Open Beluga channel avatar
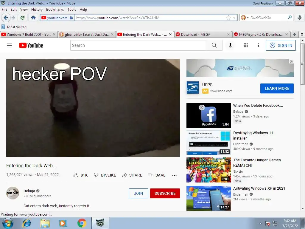This screenshot has height=229, width=305. click(13, 193)
